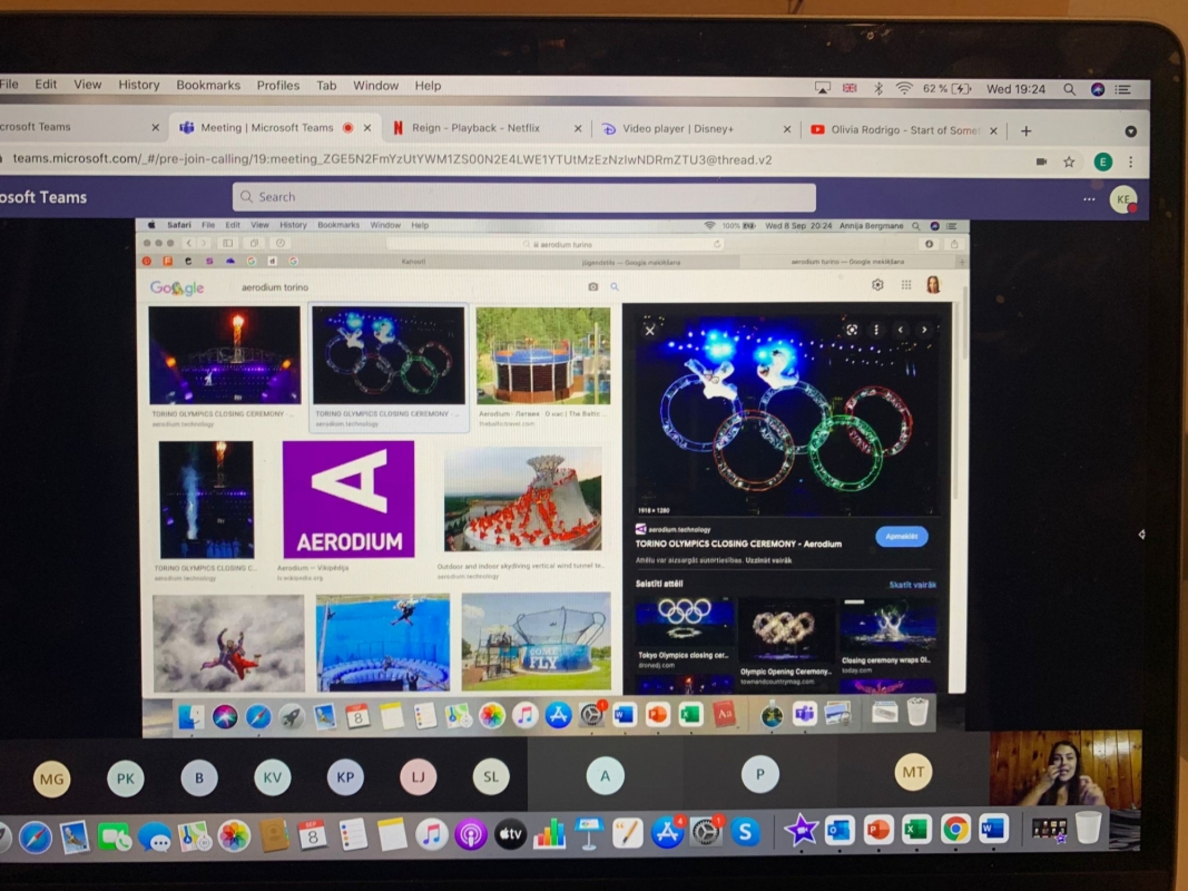Close the Disney+ Video player tab
Viewport: 1188px width, 891px height.
787,129
